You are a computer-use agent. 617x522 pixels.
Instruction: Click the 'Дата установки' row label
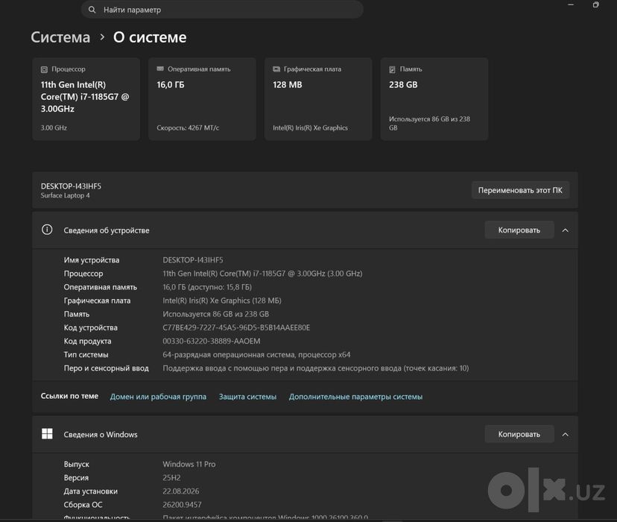pos(90,491)
